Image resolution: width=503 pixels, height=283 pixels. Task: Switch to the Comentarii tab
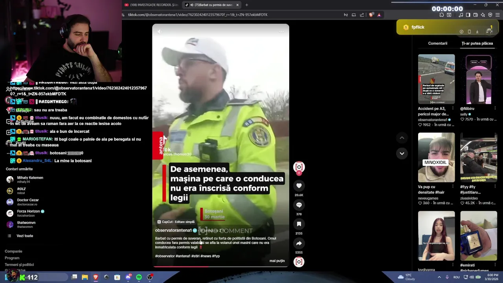coord(437,43)
